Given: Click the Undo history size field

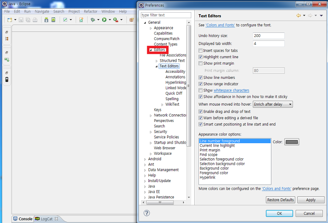Looking at the screenshot, I should tap(268, 35).
